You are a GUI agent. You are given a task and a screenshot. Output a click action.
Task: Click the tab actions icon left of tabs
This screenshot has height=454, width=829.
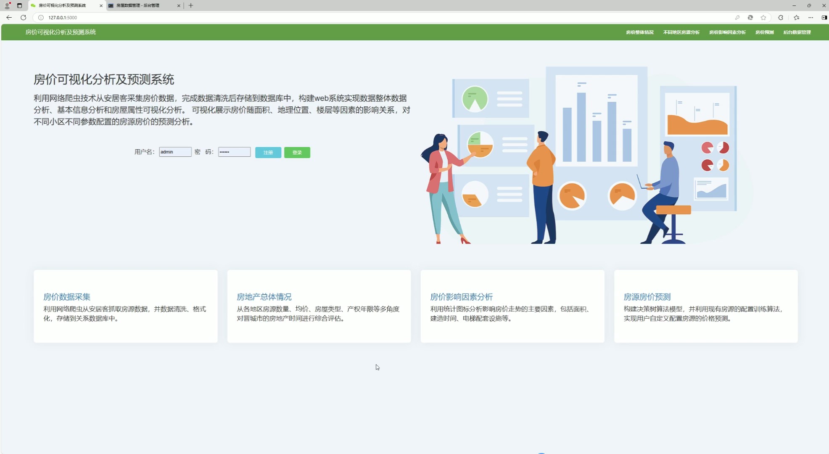click(x=19, y=5)
